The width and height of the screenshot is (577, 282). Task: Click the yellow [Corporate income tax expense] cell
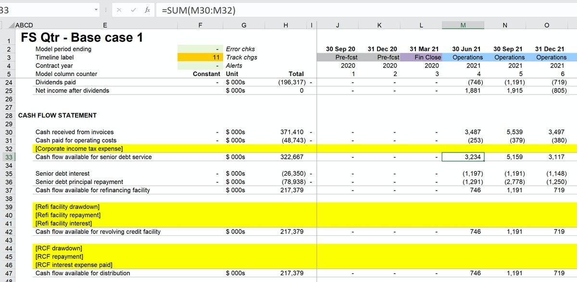pyautogui.click(x=77, y=148)
